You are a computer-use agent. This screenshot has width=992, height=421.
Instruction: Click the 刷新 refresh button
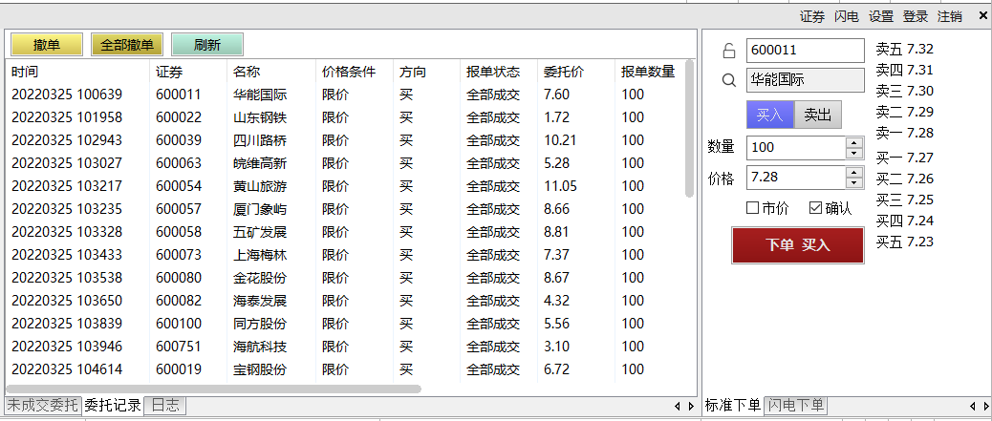(207, 45)
